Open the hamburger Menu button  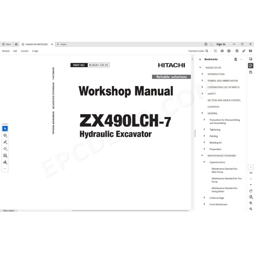(x=7, y=44)
